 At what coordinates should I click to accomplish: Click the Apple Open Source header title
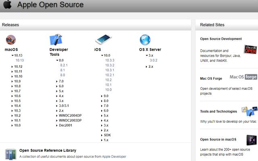[50, 4]
